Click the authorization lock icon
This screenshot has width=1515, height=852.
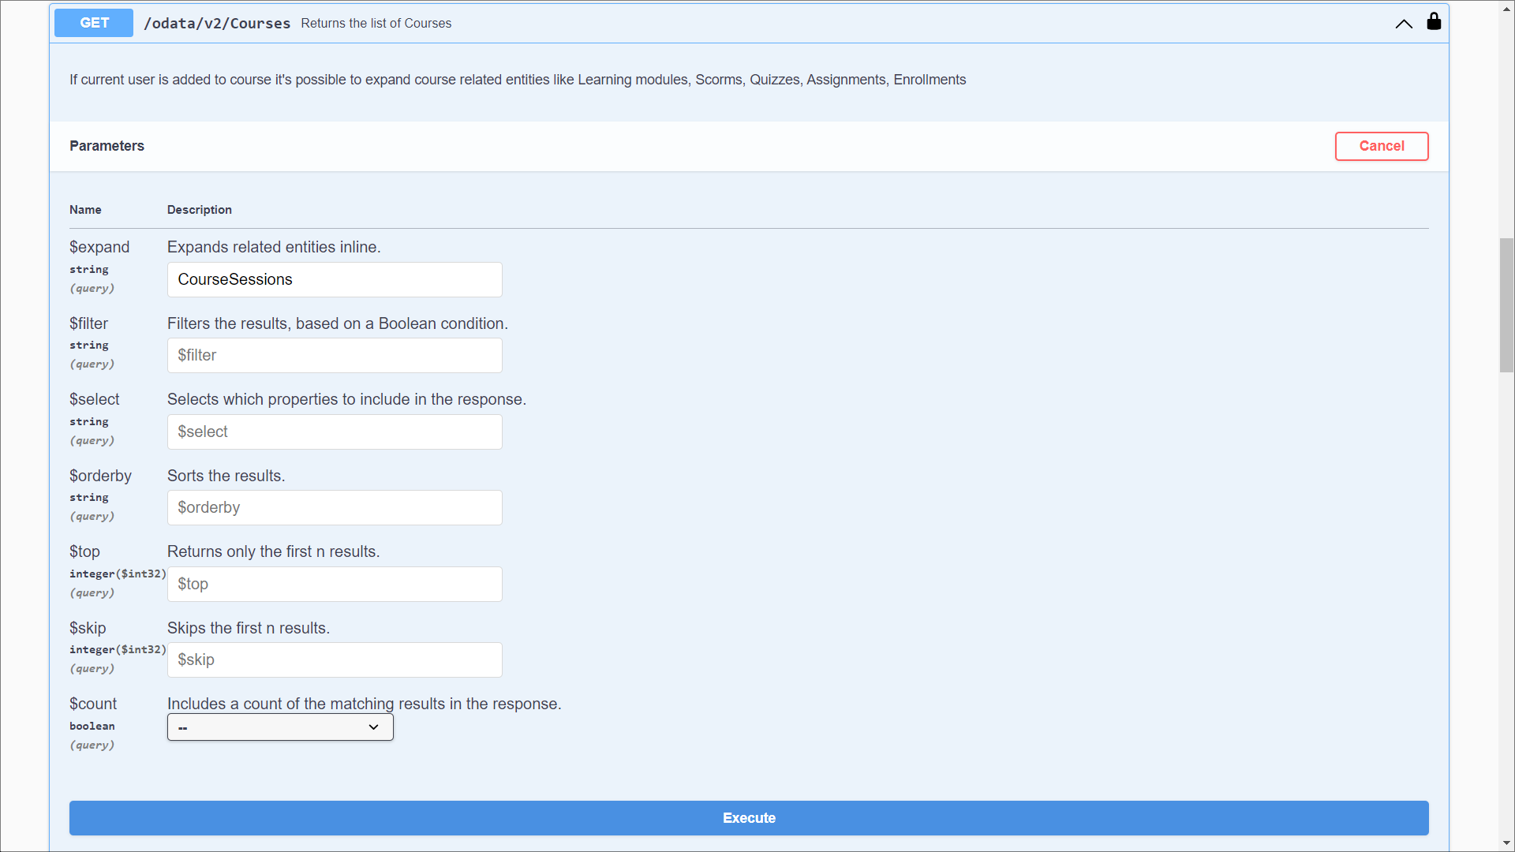pos(1434,22)
